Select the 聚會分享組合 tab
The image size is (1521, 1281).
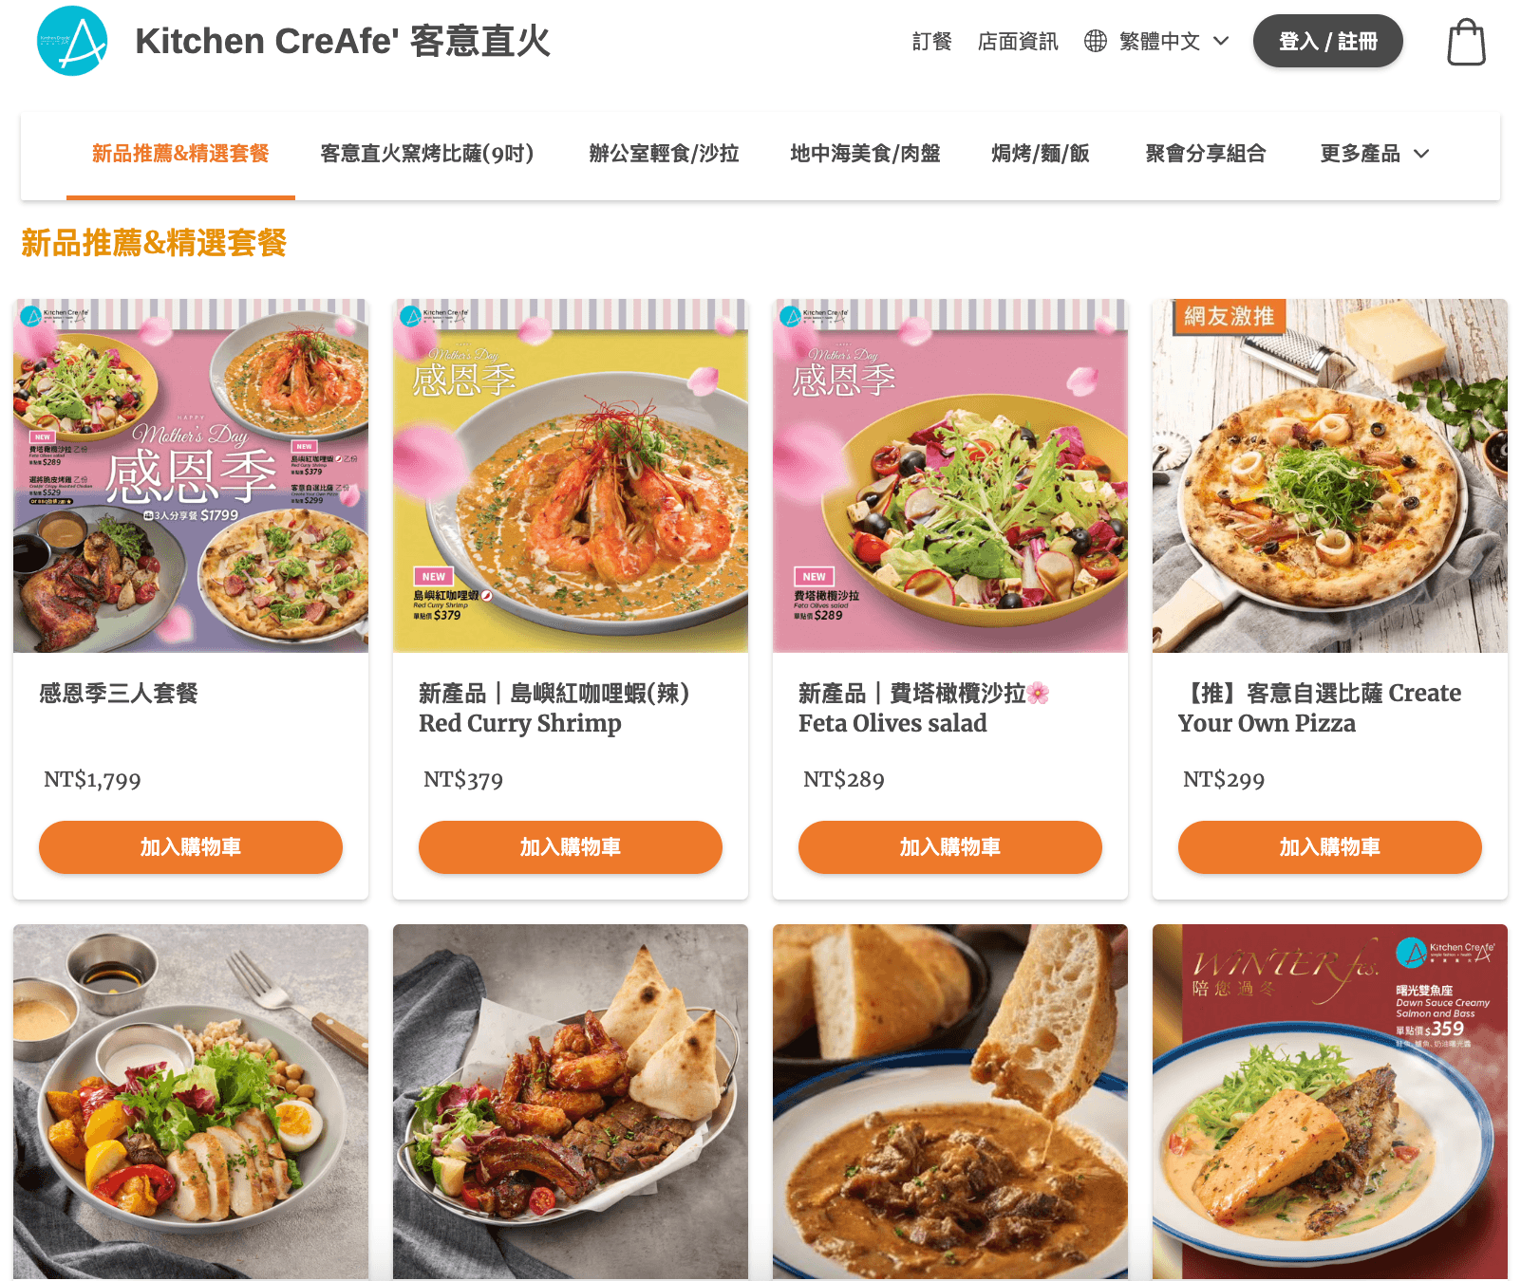tap(1206, 154)
